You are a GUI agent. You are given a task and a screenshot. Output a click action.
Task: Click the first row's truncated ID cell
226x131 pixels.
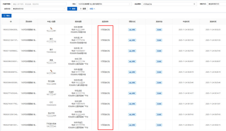click(11, 30)
